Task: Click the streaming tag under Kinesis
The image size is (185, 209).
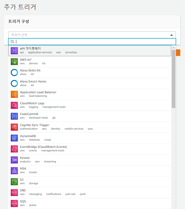Action: pyautogui.click(x=50, y=162)
